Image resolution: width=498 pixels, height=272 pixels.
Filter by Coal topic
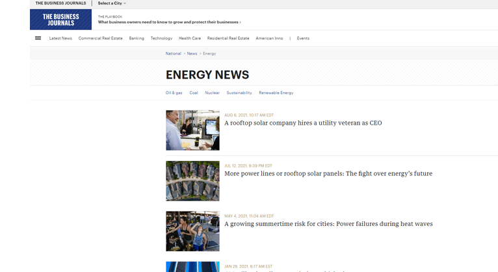(194, 93)
